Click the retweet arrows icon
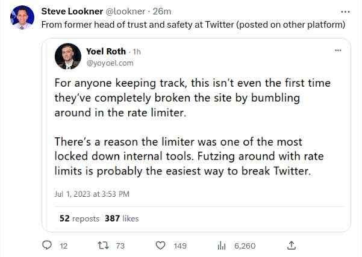The width and height of the screenshot is (362, 257). [103, 246]
